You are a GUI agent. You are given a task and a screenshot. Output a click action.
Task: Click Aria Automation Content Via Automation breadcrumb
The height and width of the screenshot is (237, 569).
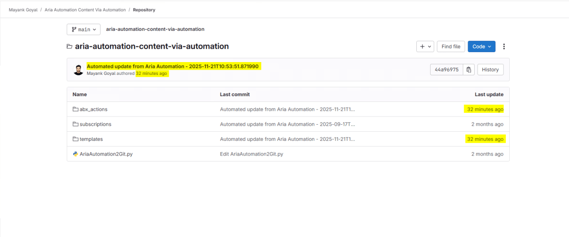pyautogui.click(x=85, y=9)
